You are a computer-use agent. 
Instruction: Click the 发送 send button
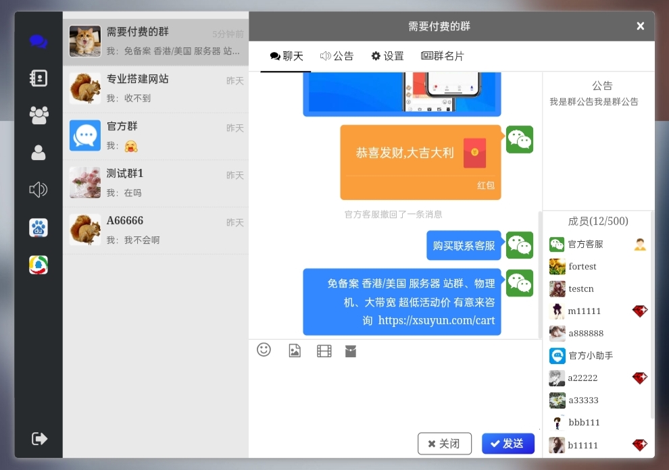pyautogui.click(x=507, y=444)
